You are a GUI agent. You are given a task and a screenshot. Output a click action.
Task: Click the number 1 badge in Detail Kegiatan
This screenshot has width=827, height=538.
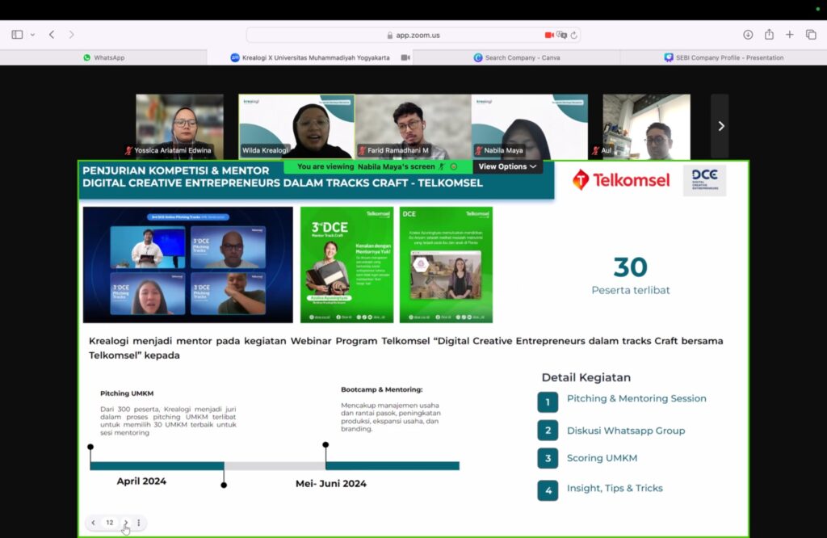pyautogui.click(x=548, y=402)
